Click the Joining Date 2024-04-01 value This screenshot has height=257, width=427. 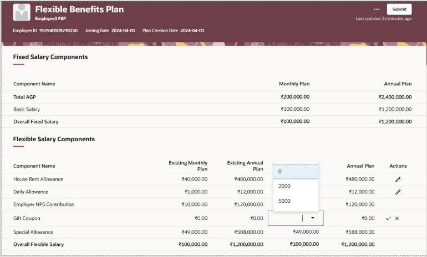pos(123,30)
